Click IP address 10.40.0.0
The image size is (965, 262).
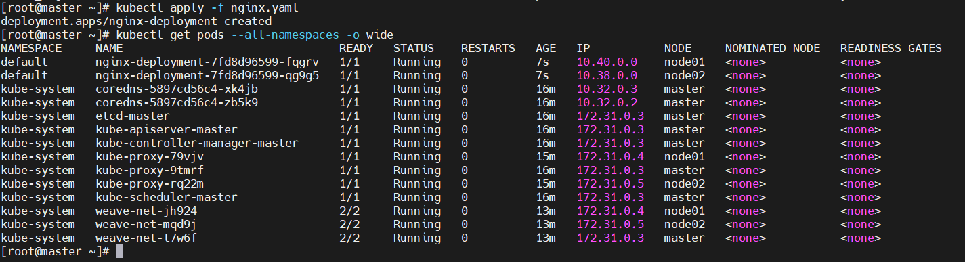(x=607, y=62)
